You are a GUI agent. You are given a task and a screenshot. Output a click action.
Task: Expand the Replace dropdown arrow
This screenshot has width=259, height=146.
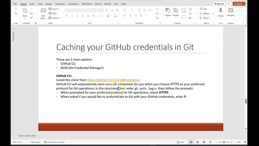click(212, 13)
